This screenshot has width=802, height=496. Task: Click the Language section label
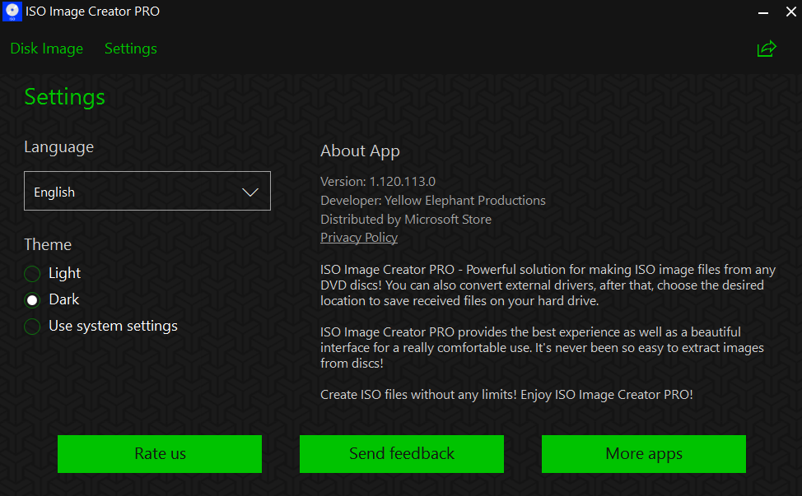[58, 147]
